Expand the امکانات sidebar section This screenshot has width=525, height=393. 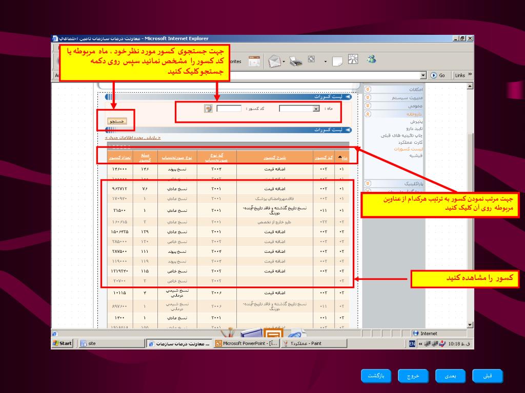coord(368,89)
